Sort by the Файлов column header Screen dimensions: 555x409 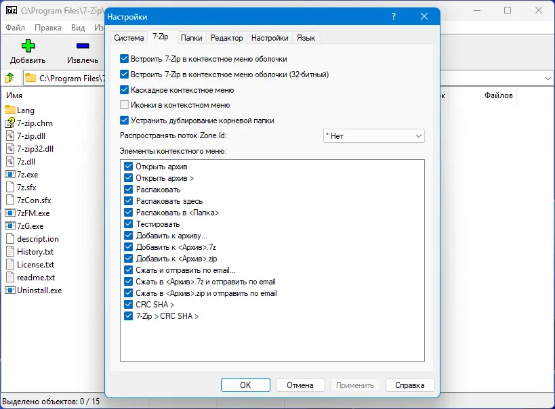pyautogui.click(x=498, y=95)
